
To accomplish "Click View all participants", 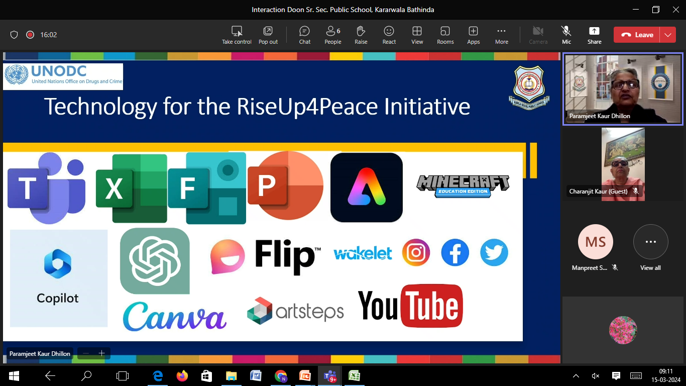I will point(650,247).
